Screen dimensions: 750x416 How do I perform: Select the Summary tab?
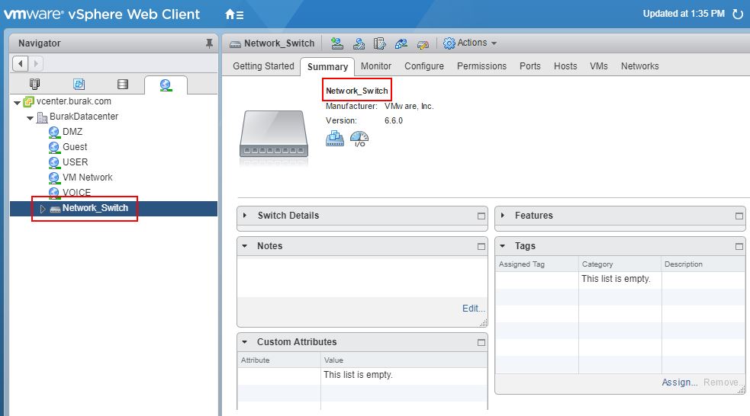click(x=327, y=67)
